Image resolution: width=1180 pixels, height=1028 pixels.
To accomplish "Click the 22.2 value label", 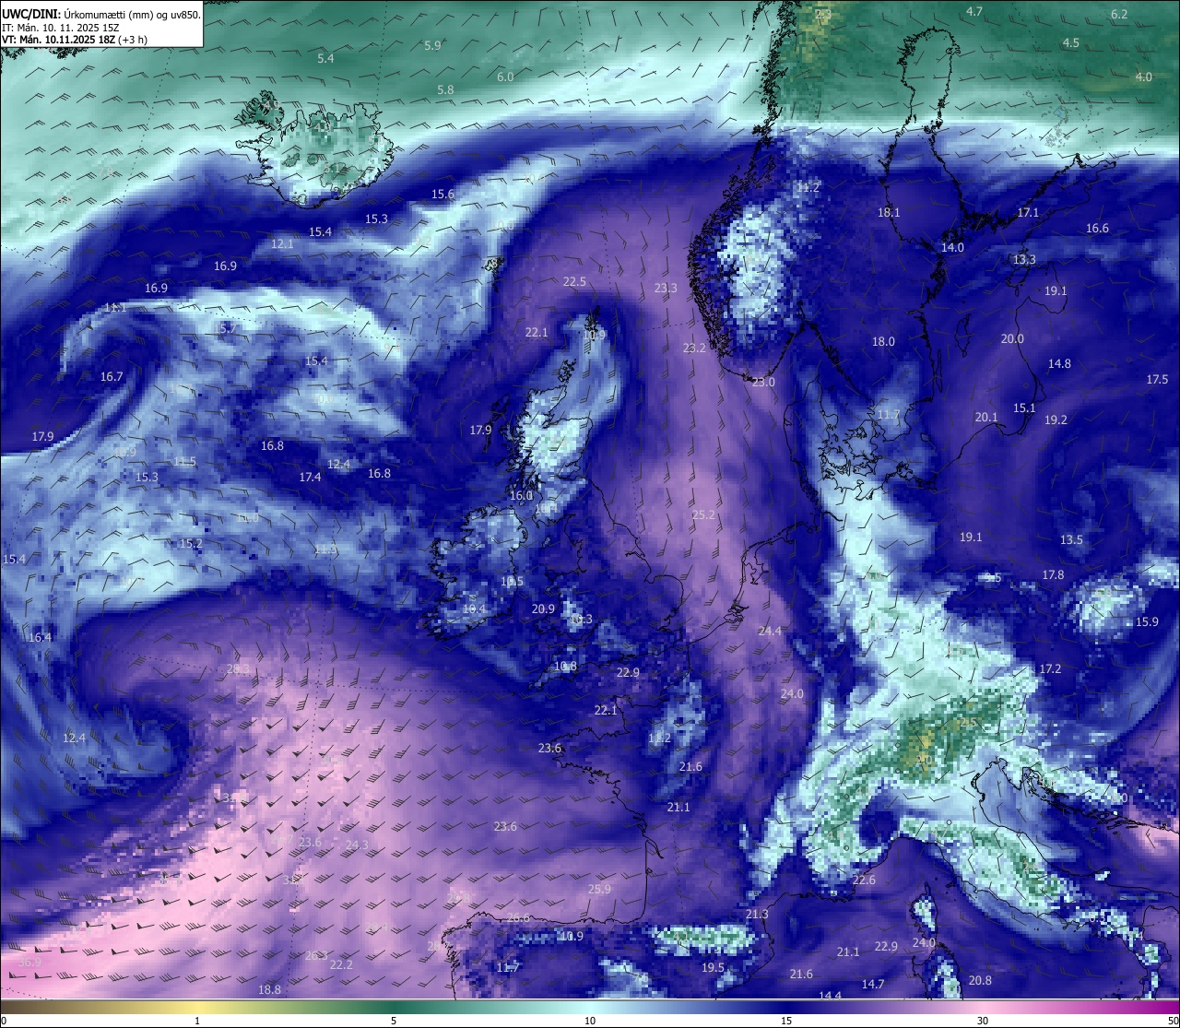I will tap(341, 964).
